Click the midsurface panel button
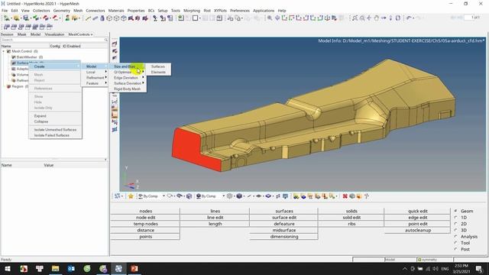The width and height of the screenshot is (489, 275). (x=284, y=230)
